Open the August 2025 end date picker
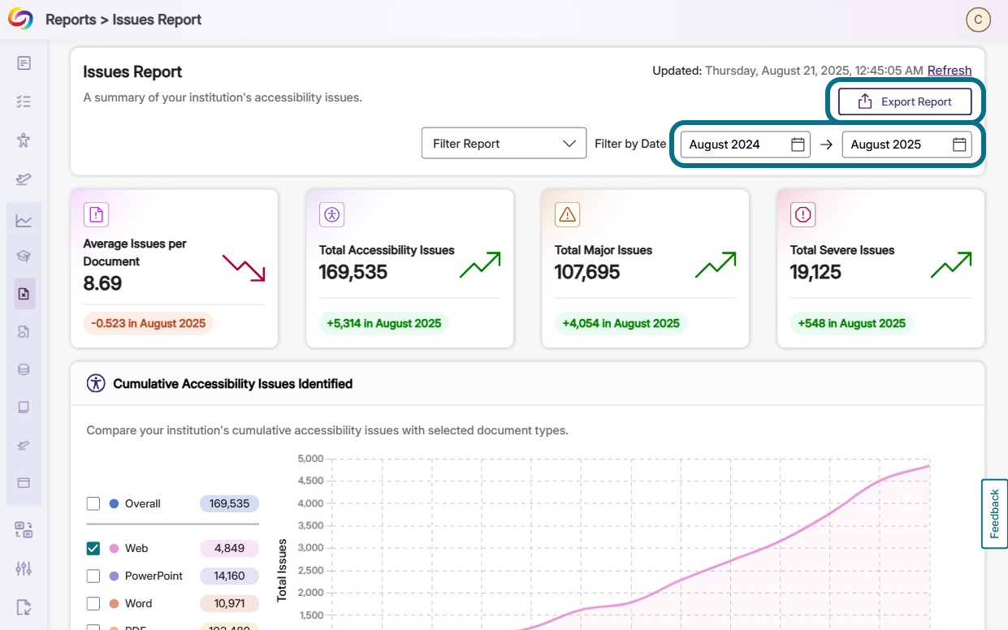 tap(906, 145)
